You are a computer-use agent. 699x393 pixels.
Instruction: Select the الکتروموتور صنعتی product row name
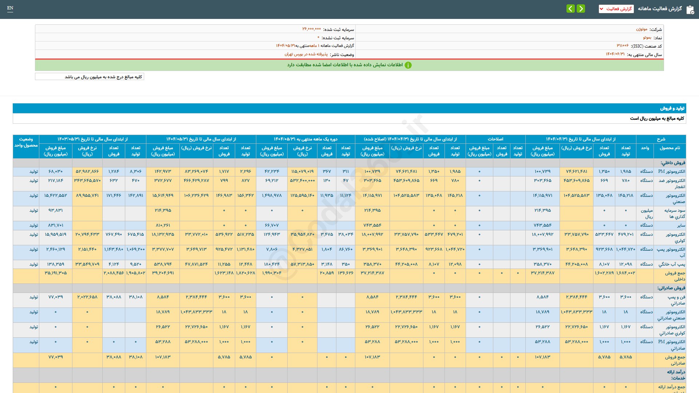pyautogui.click(x=675, y=198)
